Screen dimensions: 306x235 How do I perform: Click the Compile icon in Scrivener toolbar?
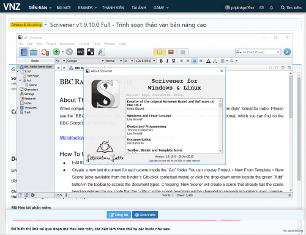[102, 52]
